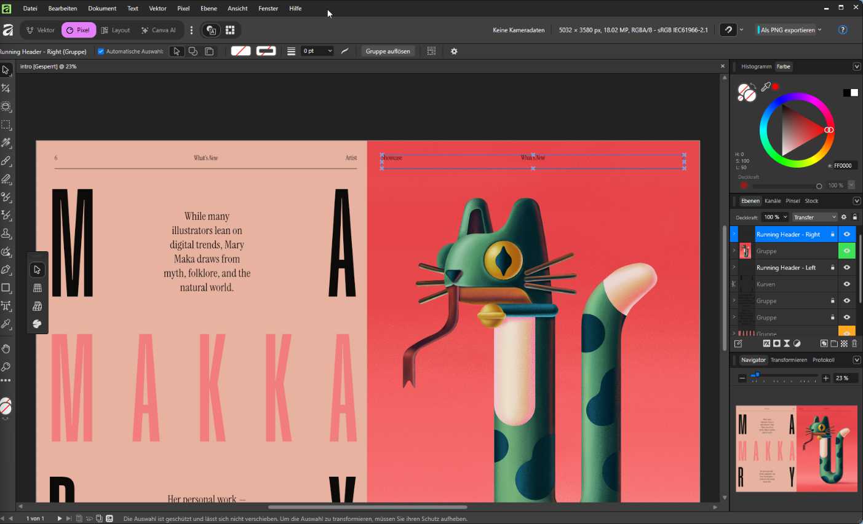The height and width of the screenshot is (524, 863).
Task: Switch to the Layout studio
Action: (116, 30)
